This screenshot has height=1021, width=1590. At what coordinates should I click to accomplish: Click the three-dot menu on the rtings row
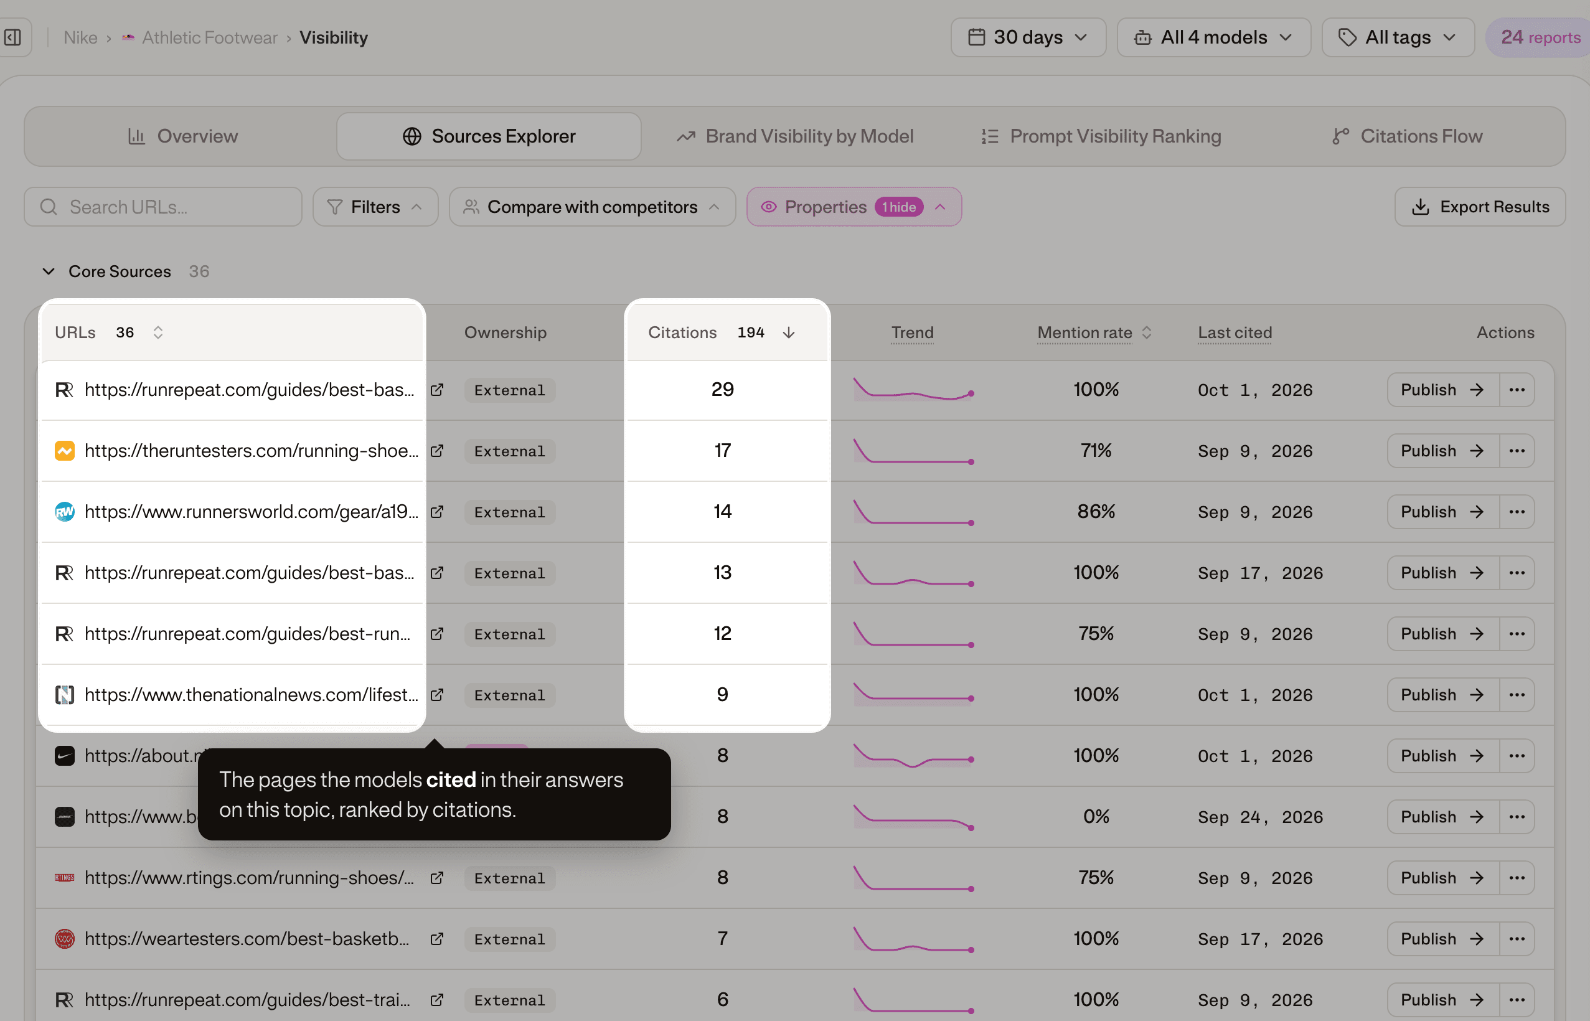click(x=1517, y=878)
